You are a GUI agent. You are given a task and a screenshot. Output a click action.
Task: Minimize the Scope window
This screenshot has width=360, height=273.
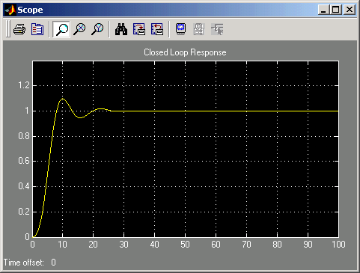pos(324,10)
